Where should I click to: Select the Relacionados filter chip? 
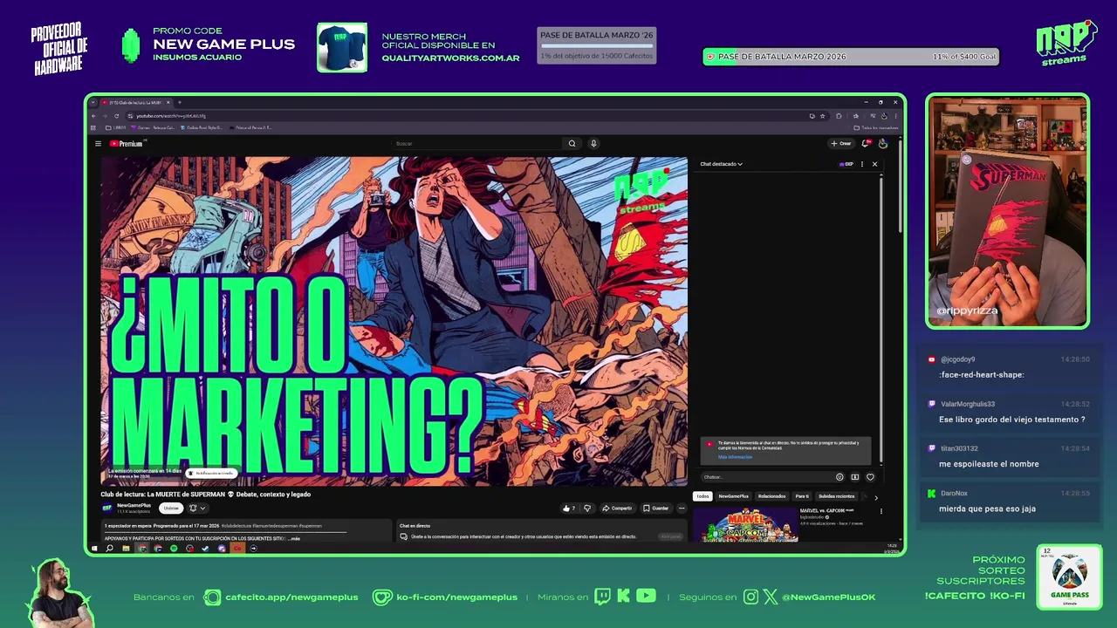(x=771, y=496)
